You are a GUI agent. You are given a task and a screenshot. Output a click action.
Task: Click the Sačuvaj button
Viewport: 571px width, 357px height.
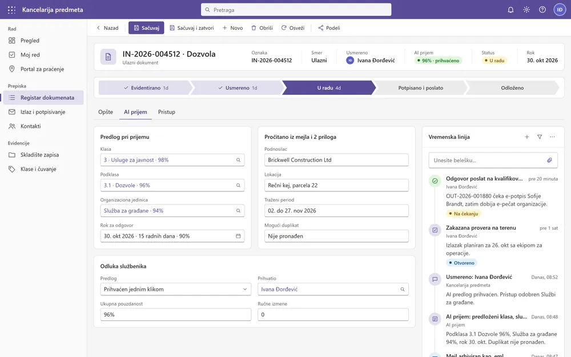[x=146, y=27]
